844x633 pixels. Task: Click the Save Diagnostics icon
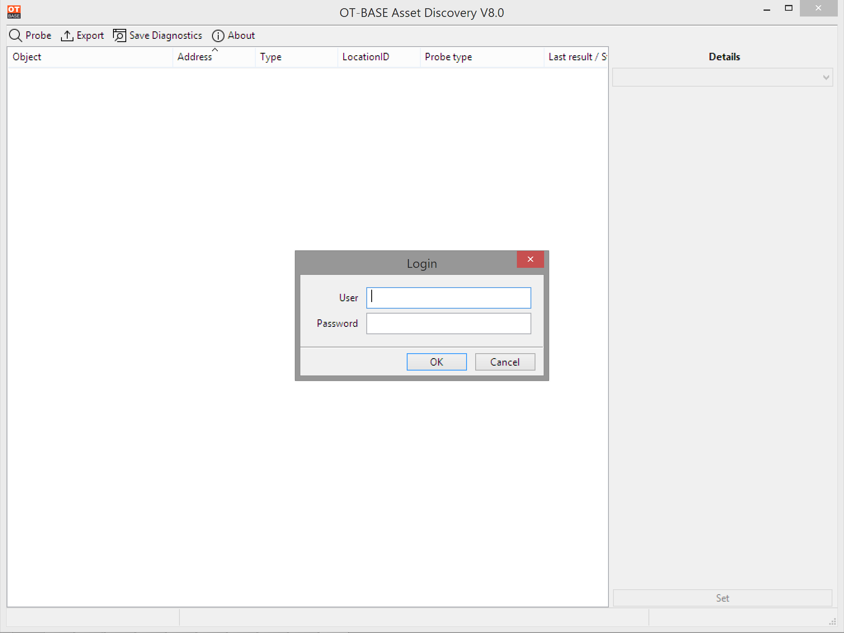click(120, 35)
